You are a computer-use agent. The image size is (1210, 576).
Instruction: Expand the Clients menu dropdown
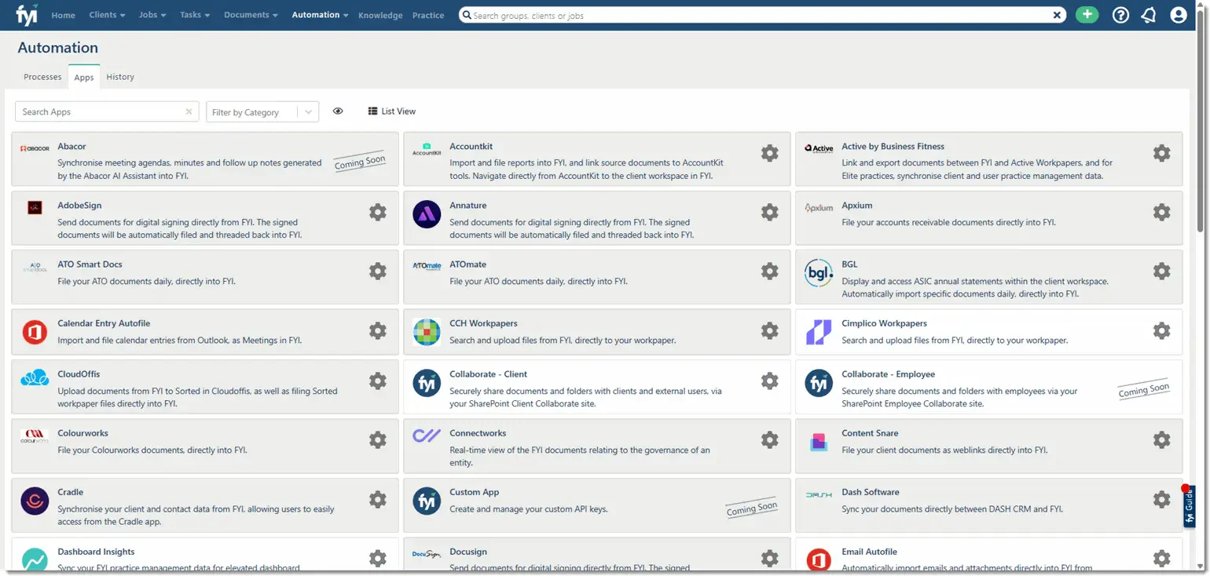tap(107, 15)
